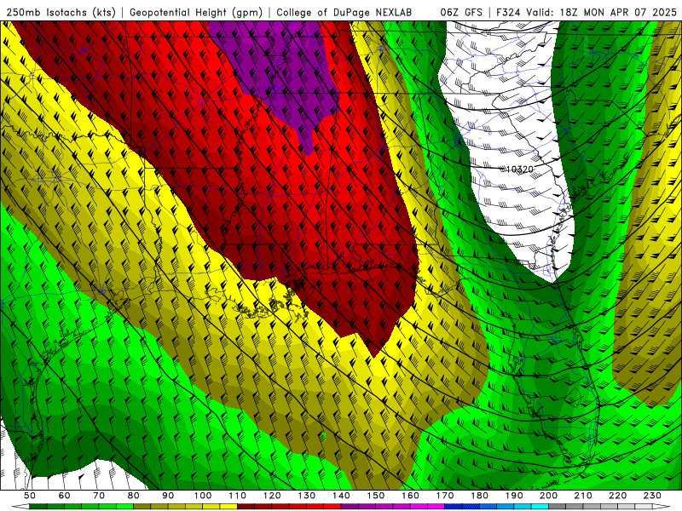Click the 150 value on the color scale
The image size is (682, 511).
click(x=376, y=496)
